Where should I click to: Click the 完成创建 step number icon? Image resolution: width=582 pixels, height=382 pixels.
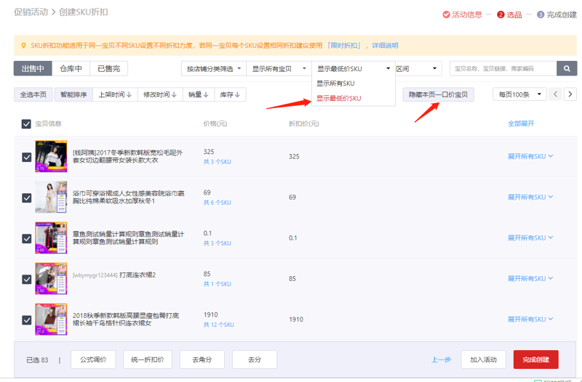pos(541,15)
